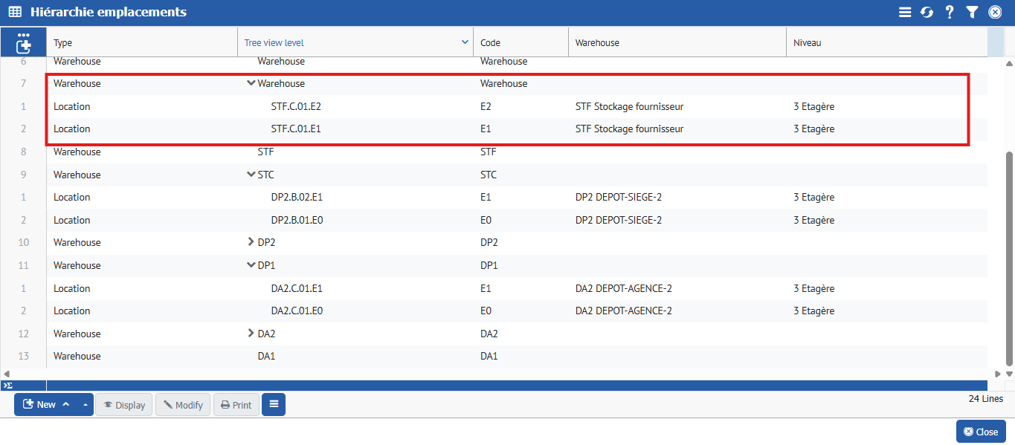This screenshot has height=445, width=1015.
Task: Refresh the Hiérarchie emplacements list
Action: [x=927, y=12]
